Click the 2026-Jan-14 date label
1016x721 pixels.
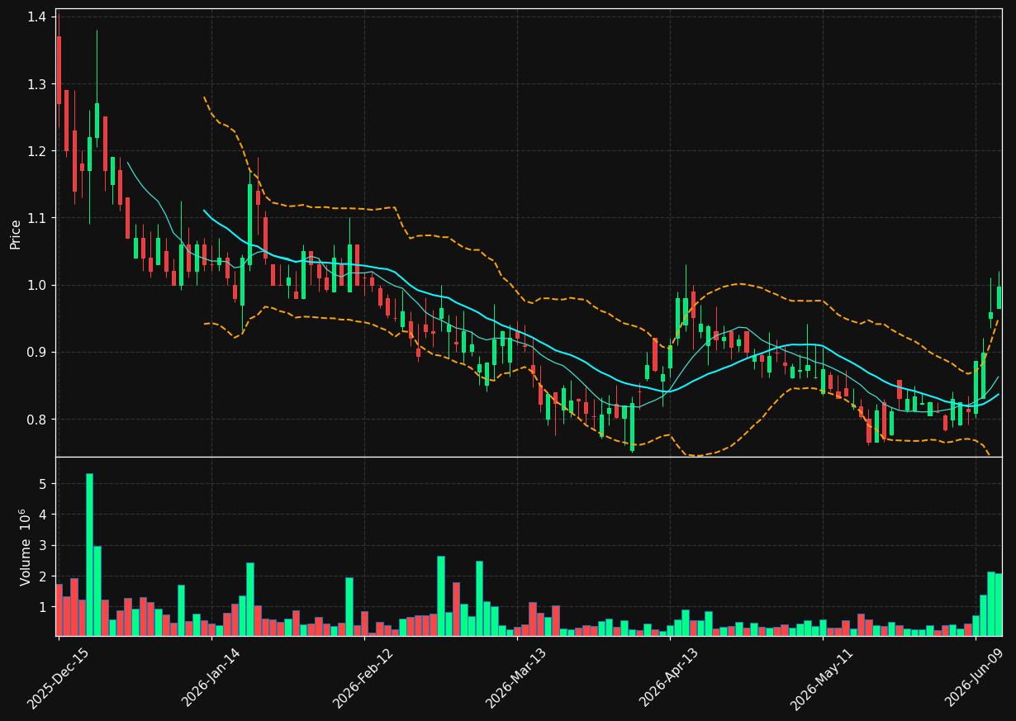(211, 678)
